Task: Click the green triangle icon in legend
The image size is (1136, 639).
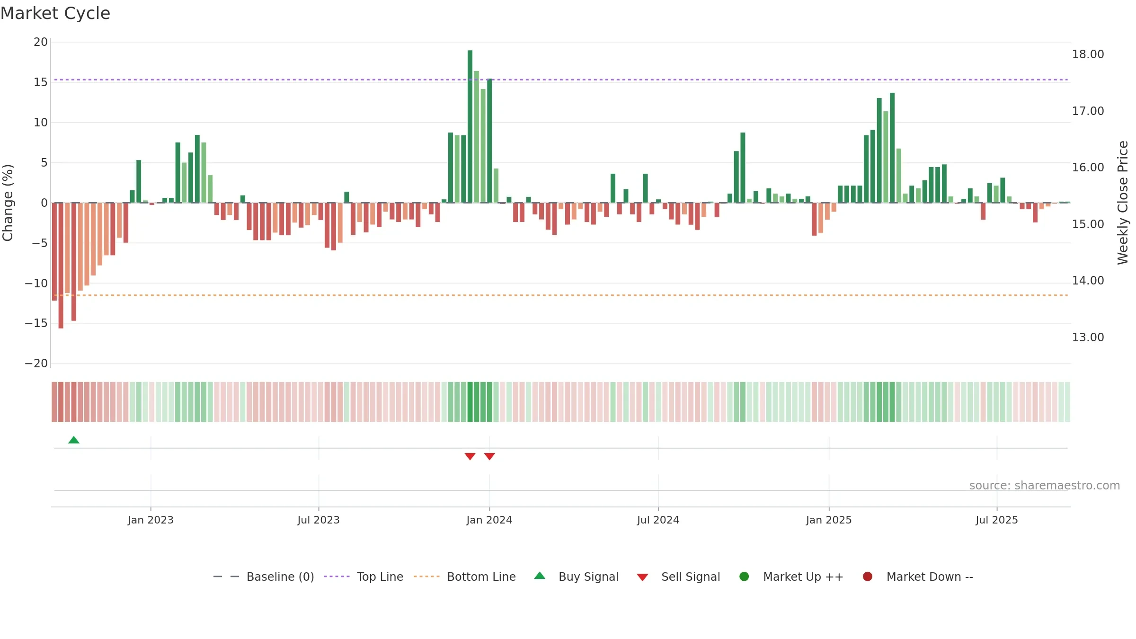Action: tap(540, 576)
